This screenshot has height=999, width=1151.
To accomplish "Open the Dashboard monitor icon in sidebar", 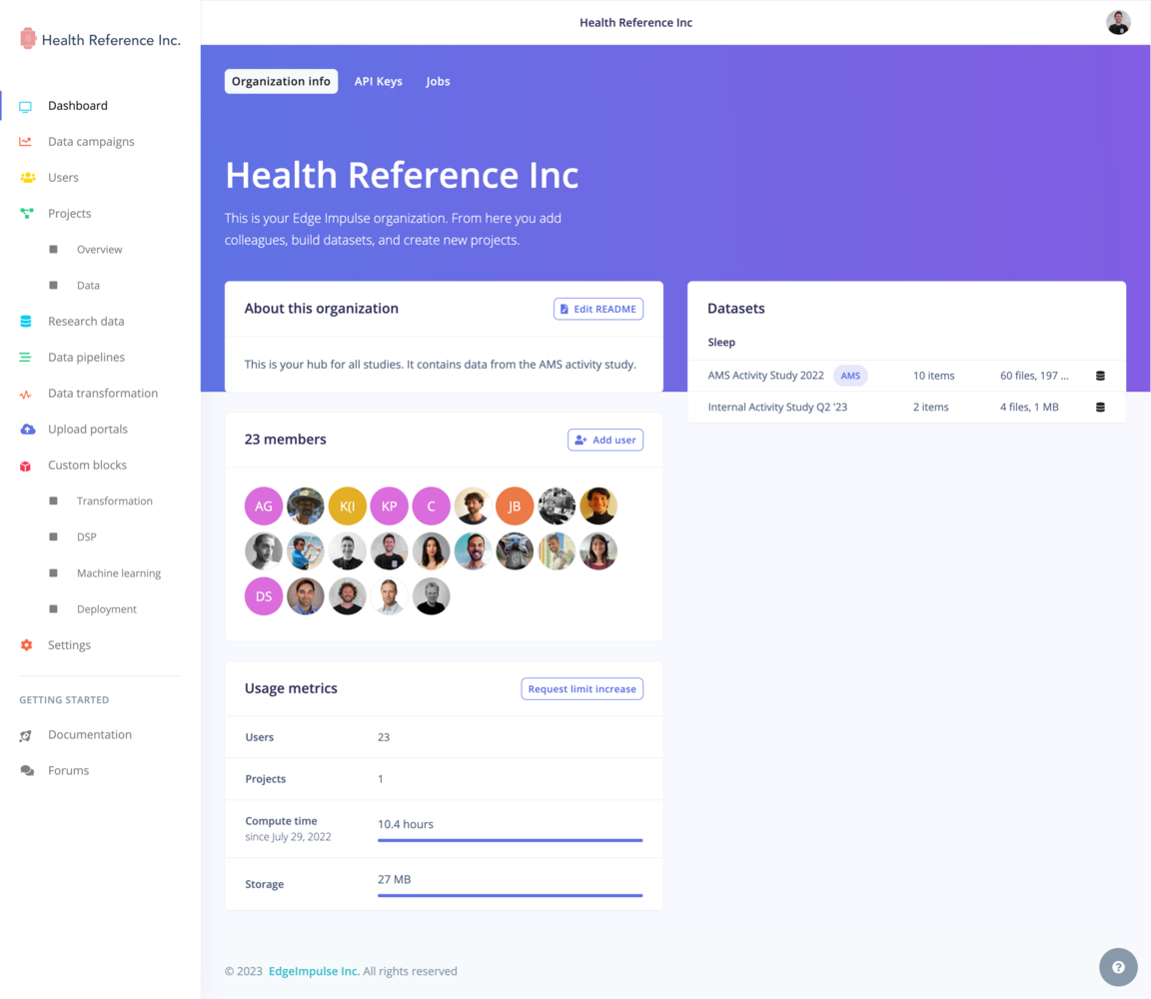I will coord(26,107).
